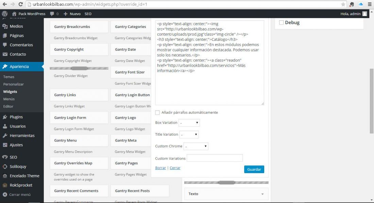Click the cloud extension icon
Image resolution: width=374 pixels, height=203 pixels.
point(361,4)
